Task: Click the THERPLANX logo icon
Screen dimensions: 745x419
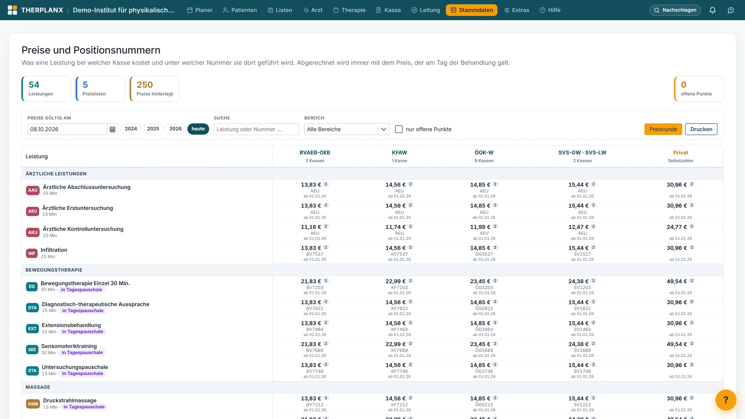Action: tap(12, 10)
